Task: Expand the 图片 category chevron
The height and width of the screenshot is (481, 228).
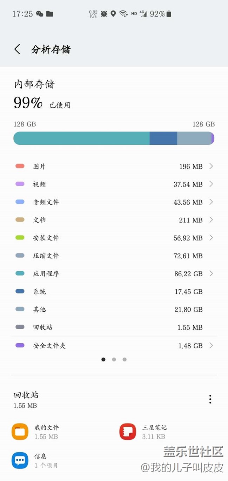Action: [x=211, y=166]
